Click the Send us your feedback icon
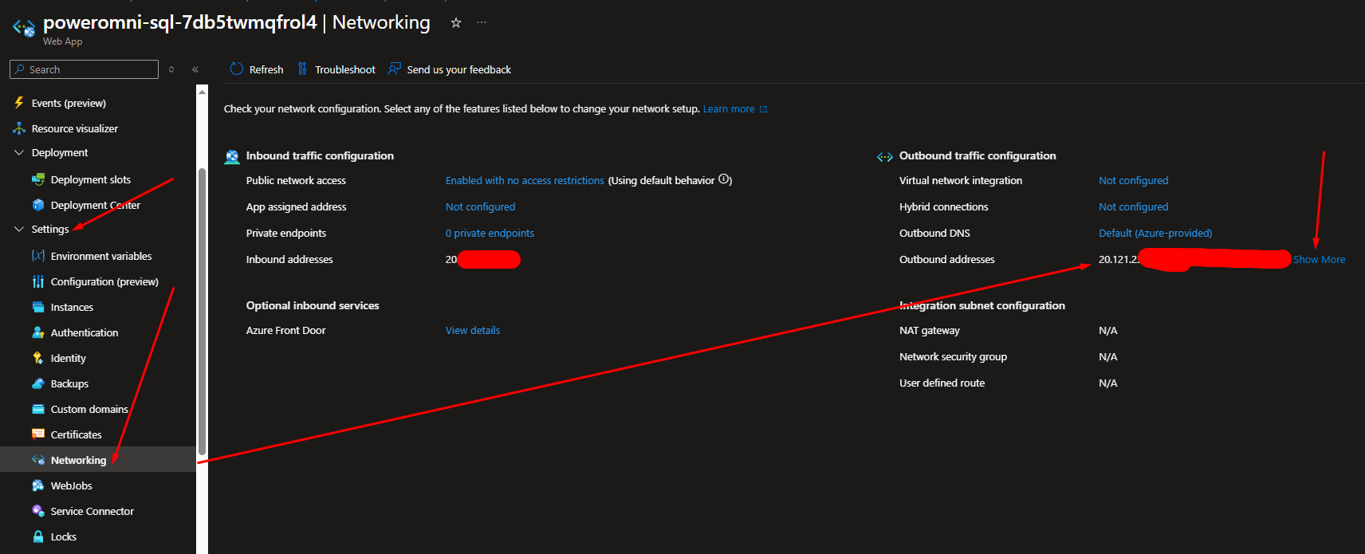 tap(394, 69)
